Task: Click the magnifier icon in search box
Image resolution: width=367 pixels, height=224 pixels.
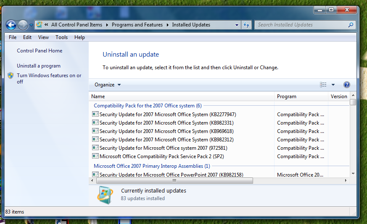Action: pyautogui.click(x=351, y=25)
